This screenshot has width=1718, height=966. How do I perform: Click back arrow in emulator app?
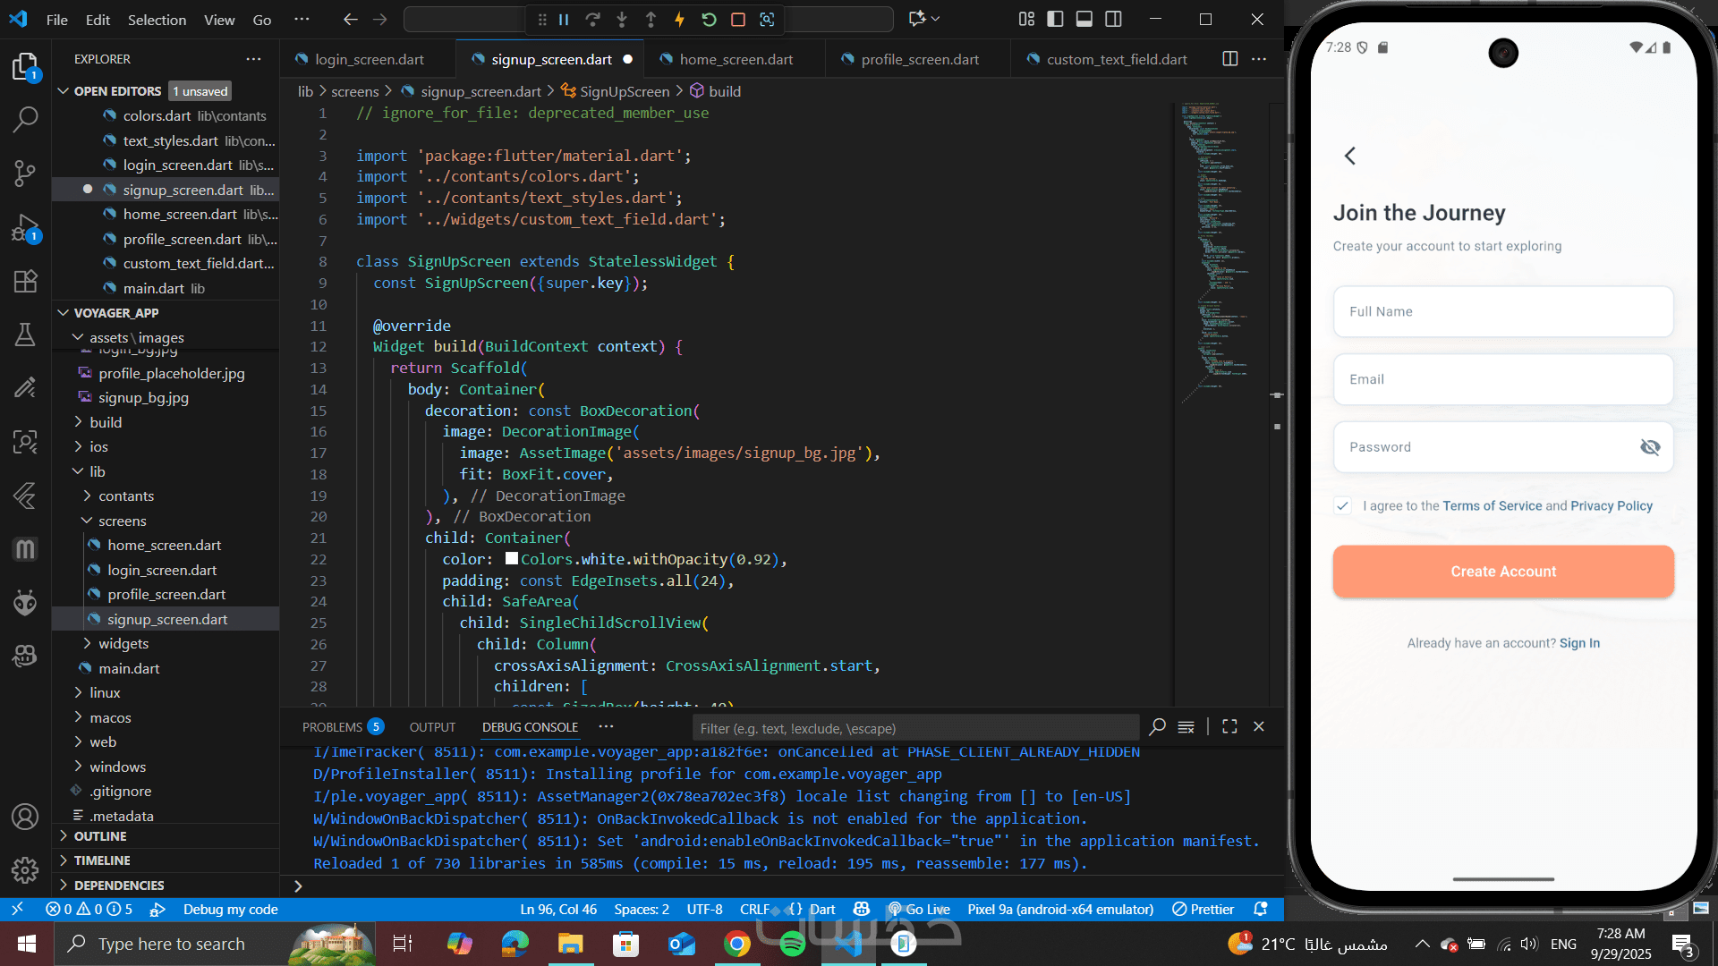[x=1349, y=156]
